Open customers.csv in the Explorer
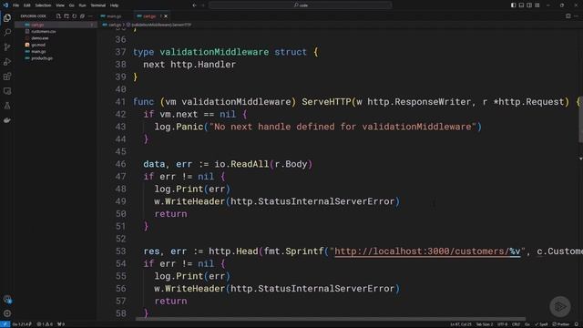Viewport: 583px width, 328px height. coord(56,31)
